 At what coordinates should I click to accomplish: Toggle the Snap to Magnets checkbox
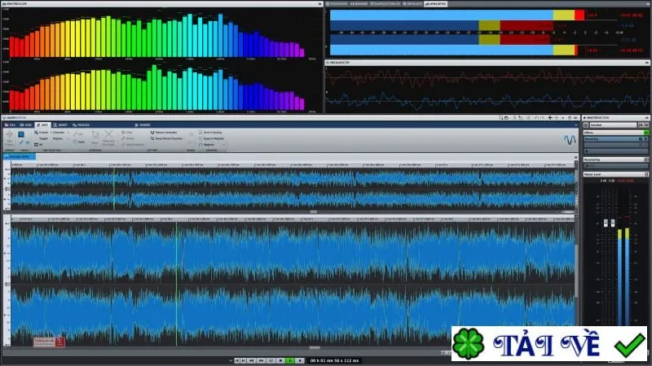click(200, 138)
